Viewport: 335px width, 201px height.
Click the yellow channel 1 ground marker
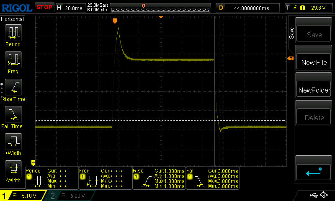[33, 163]
